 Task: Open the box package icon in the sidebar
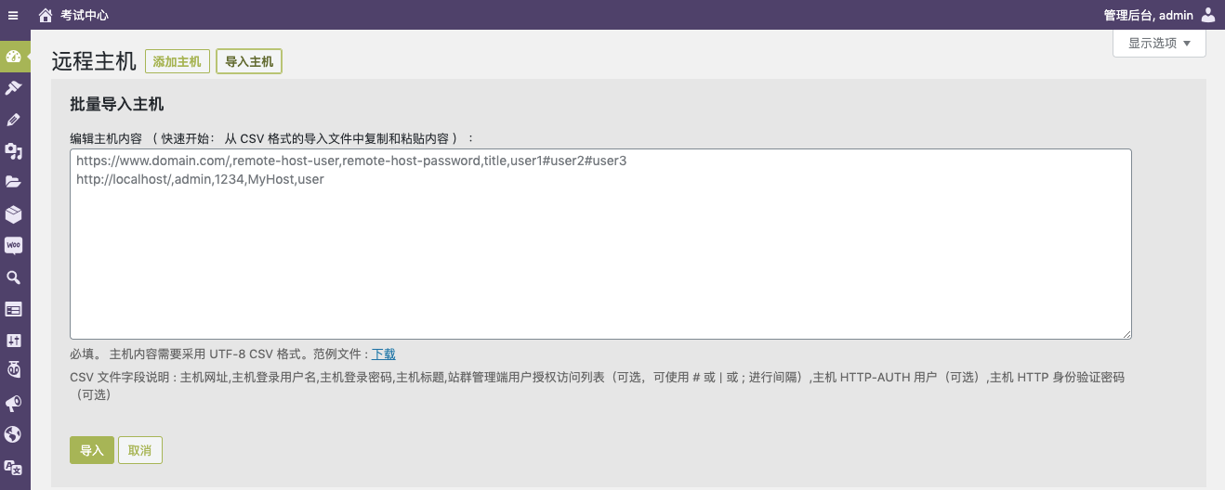(14, 214)
